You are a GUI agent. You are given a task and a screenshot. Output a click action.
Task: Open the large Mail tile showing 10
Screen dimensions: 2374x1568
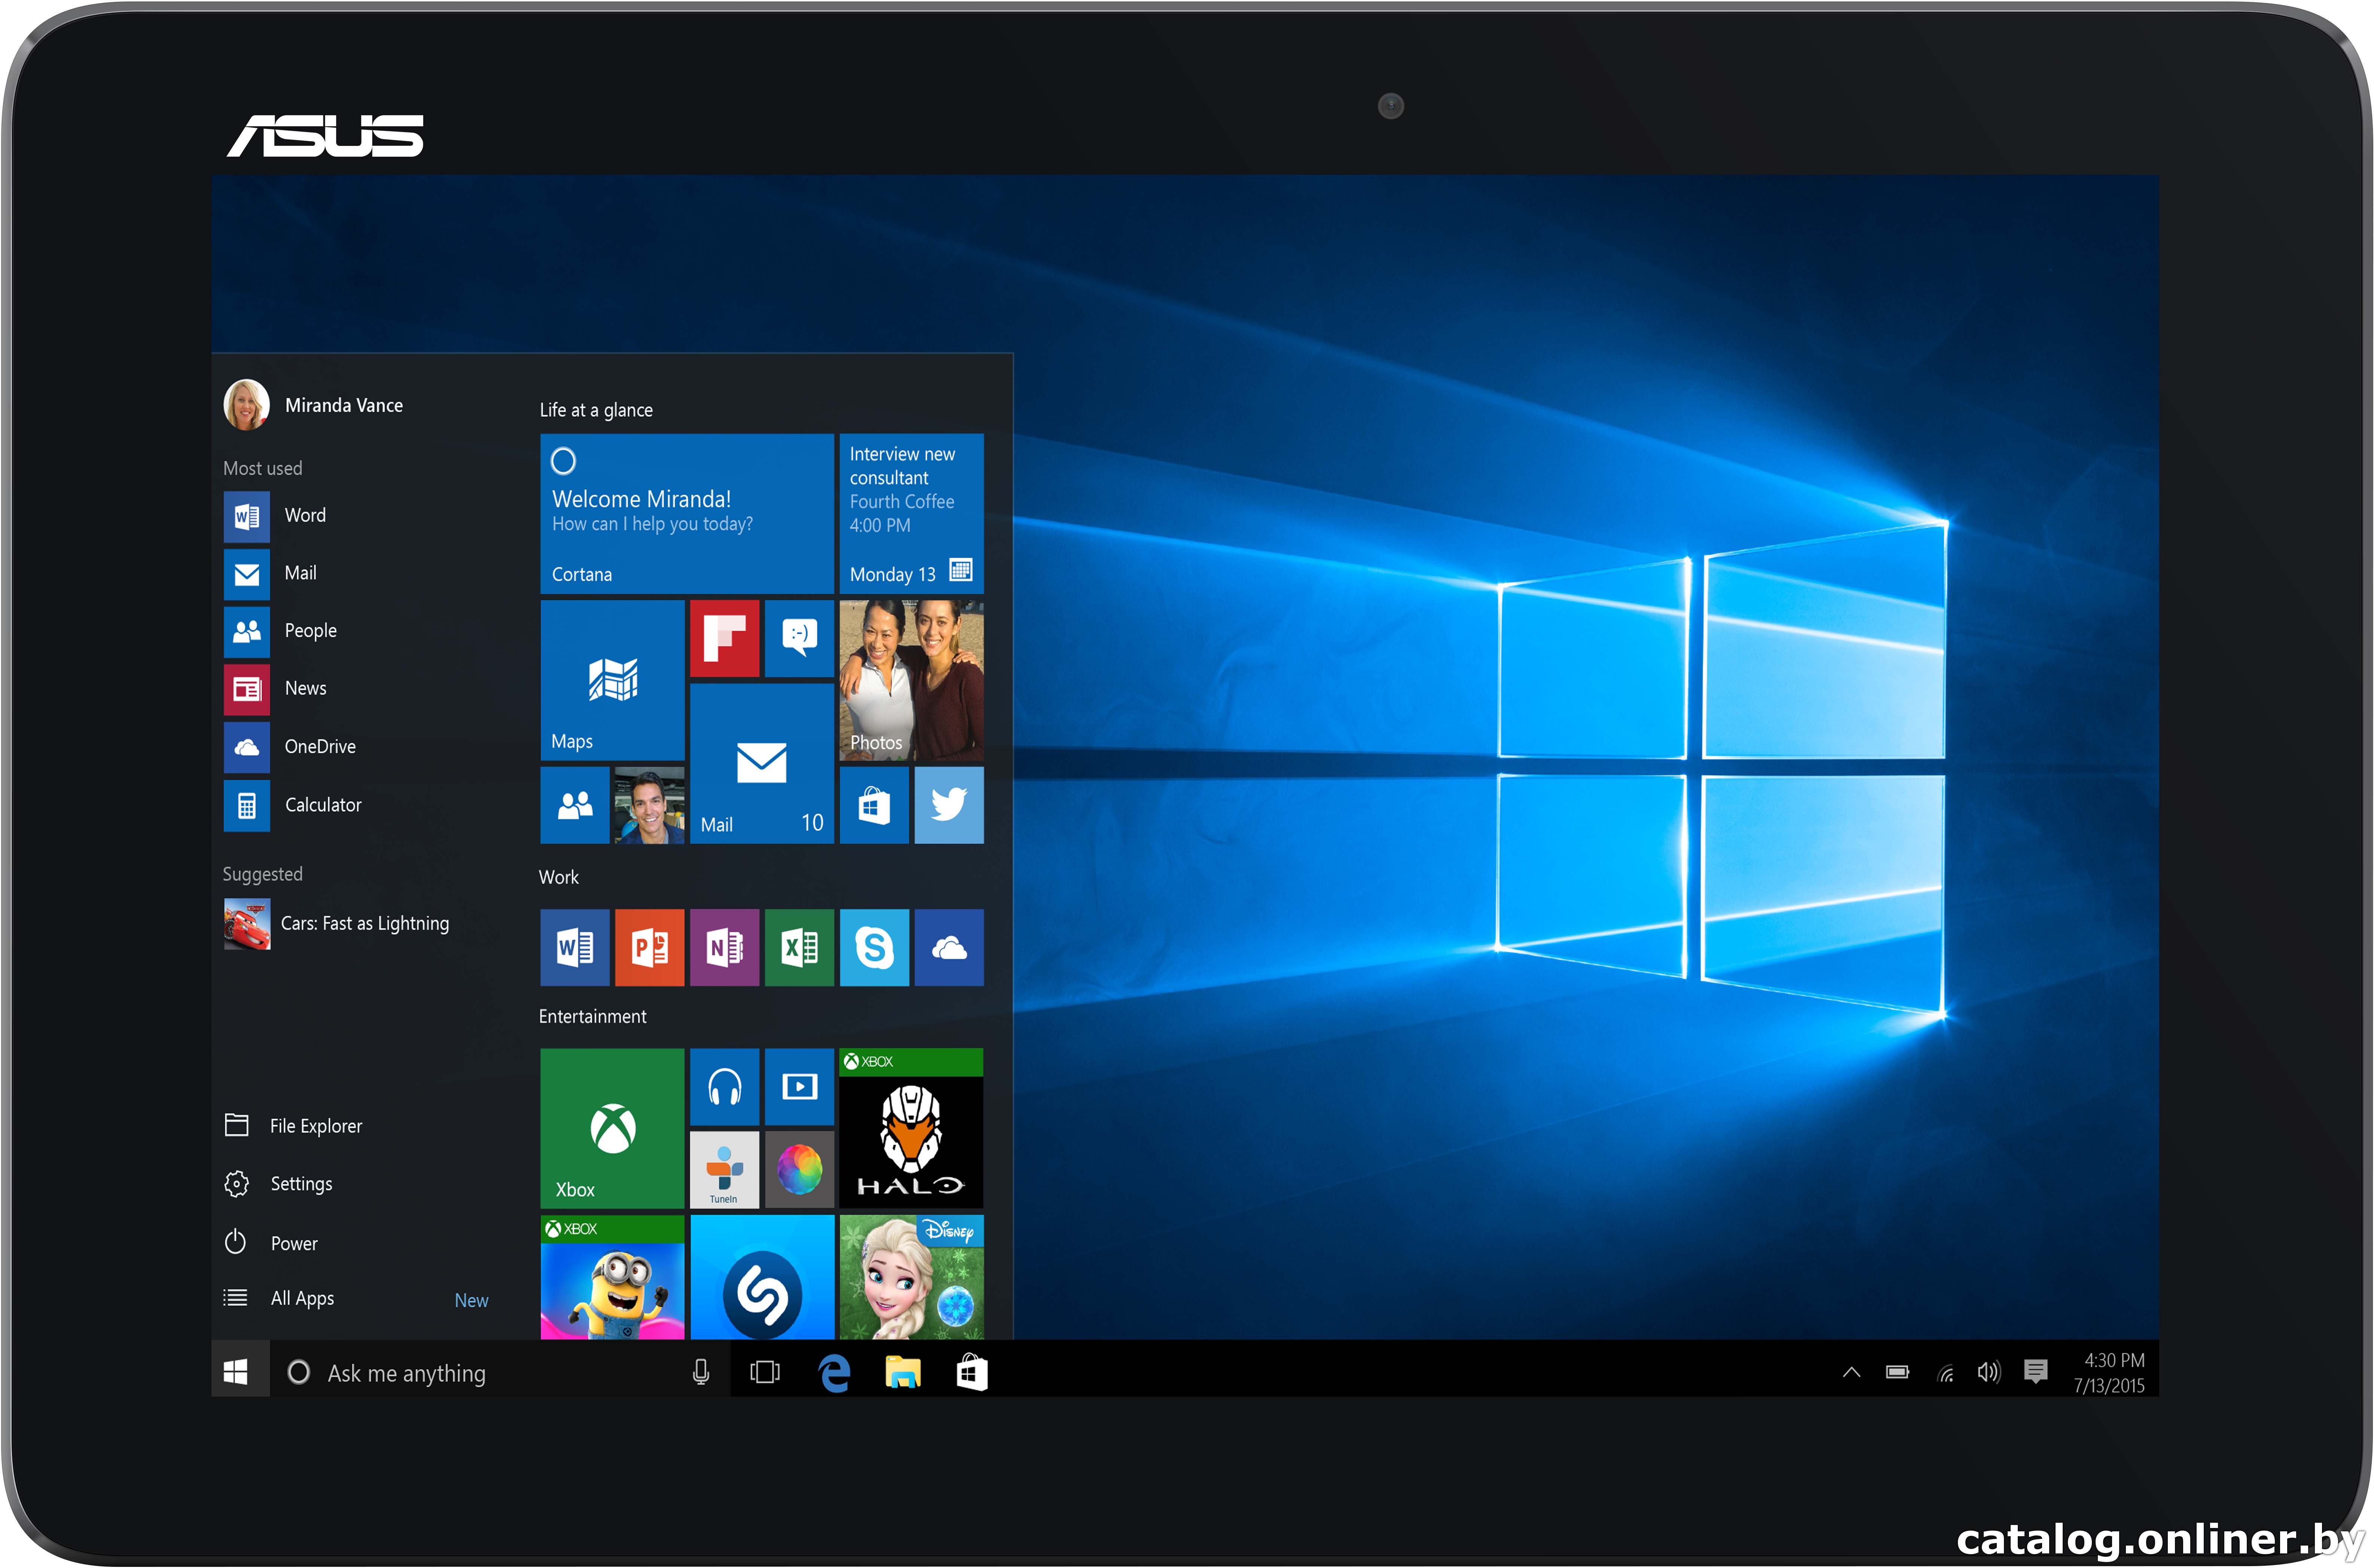tap(762, 764)
